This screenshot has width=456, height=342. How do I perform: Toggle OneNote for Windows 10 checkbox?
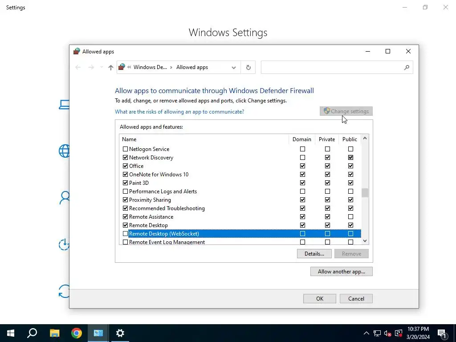pos(125,174)
